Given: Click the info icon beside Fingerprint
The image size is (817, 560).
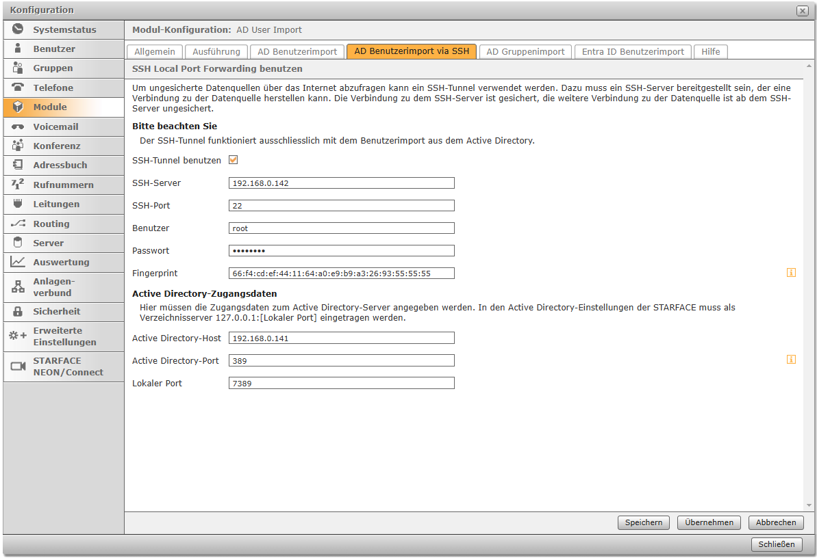Looking at the screenshot, I should (x=791, y=273).
